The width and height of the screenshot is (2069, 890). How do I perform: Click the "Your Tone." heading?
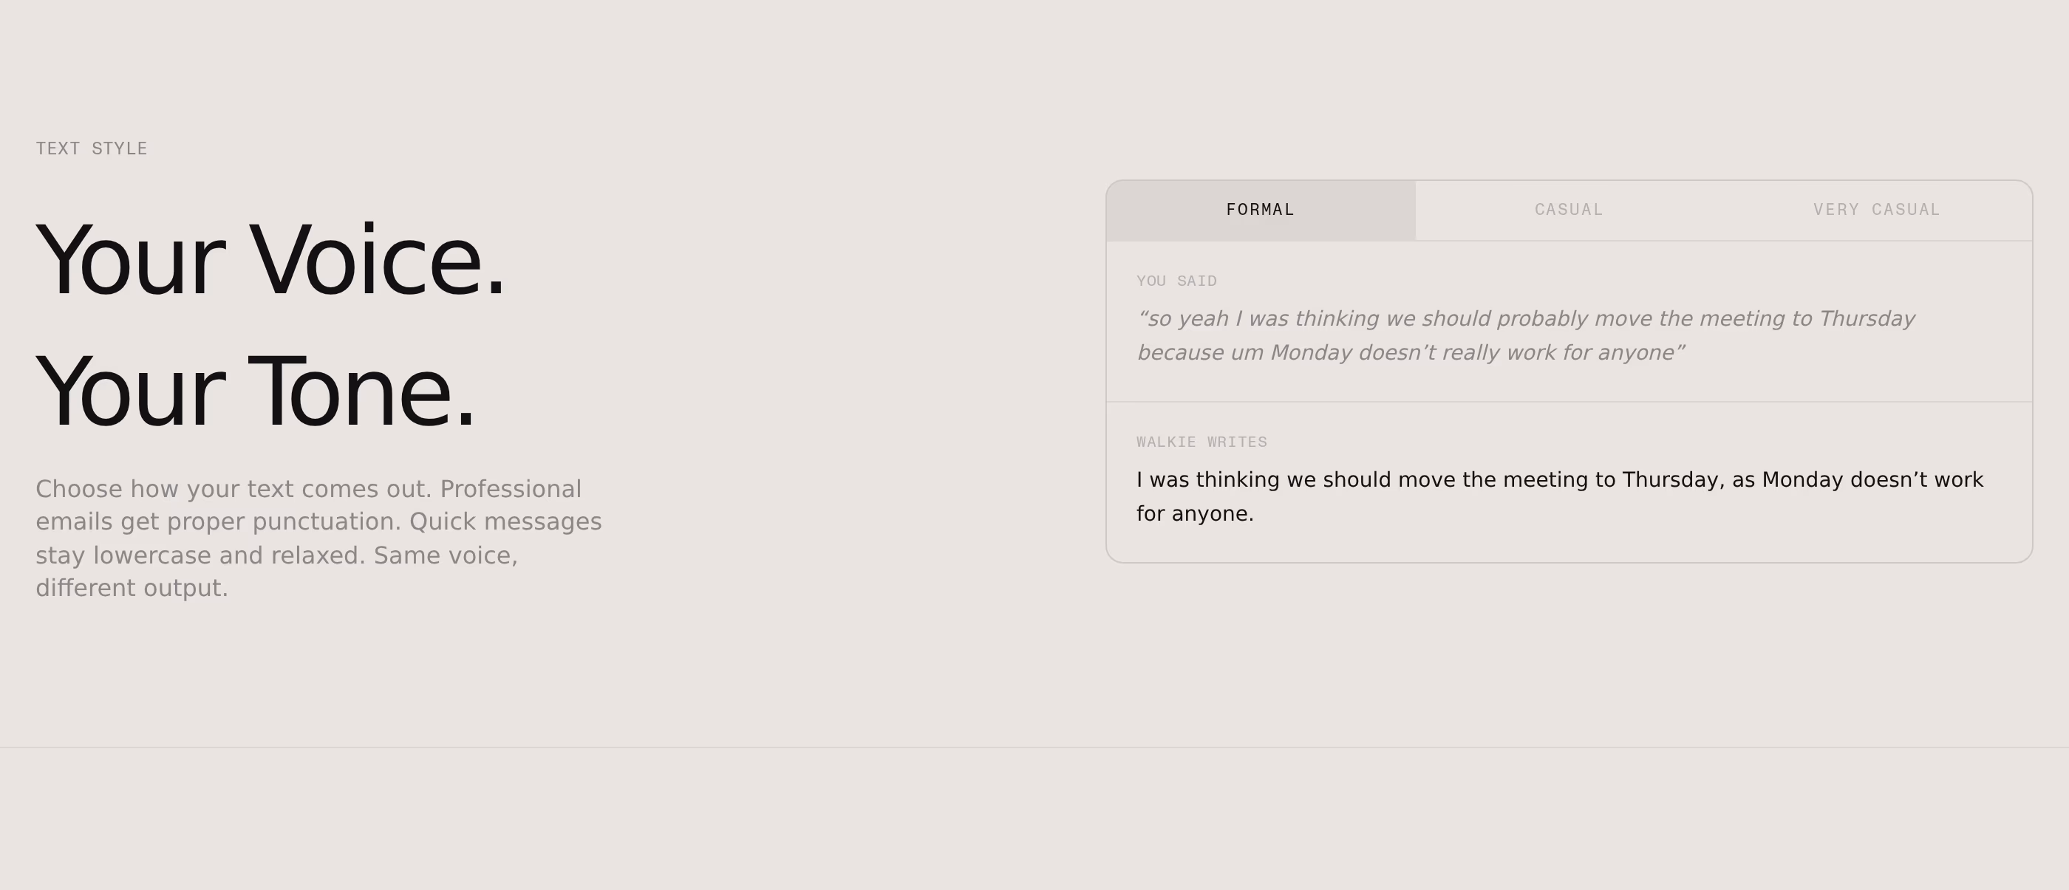(256, 392)
